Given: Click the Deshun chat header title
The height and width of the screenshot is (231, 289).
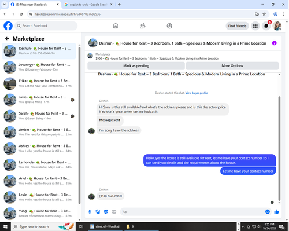Looking at the screenshot, I should [x=183, y=43].
